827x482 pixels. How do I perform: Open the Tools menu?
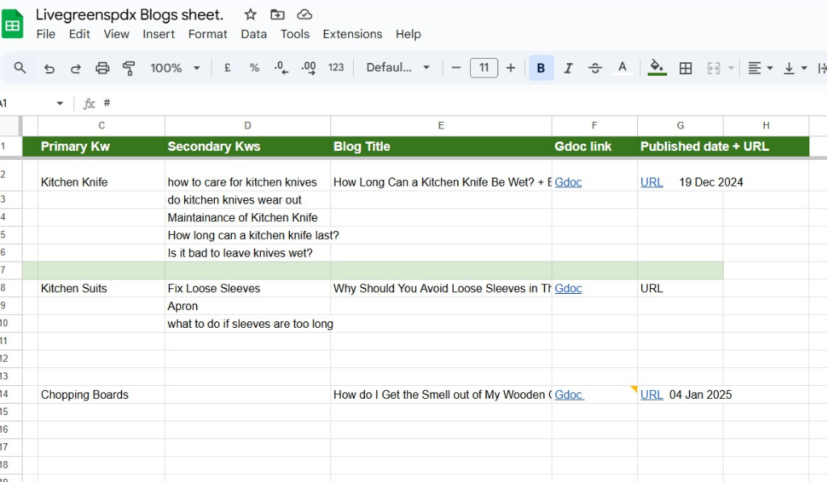(x=295, y=34)
